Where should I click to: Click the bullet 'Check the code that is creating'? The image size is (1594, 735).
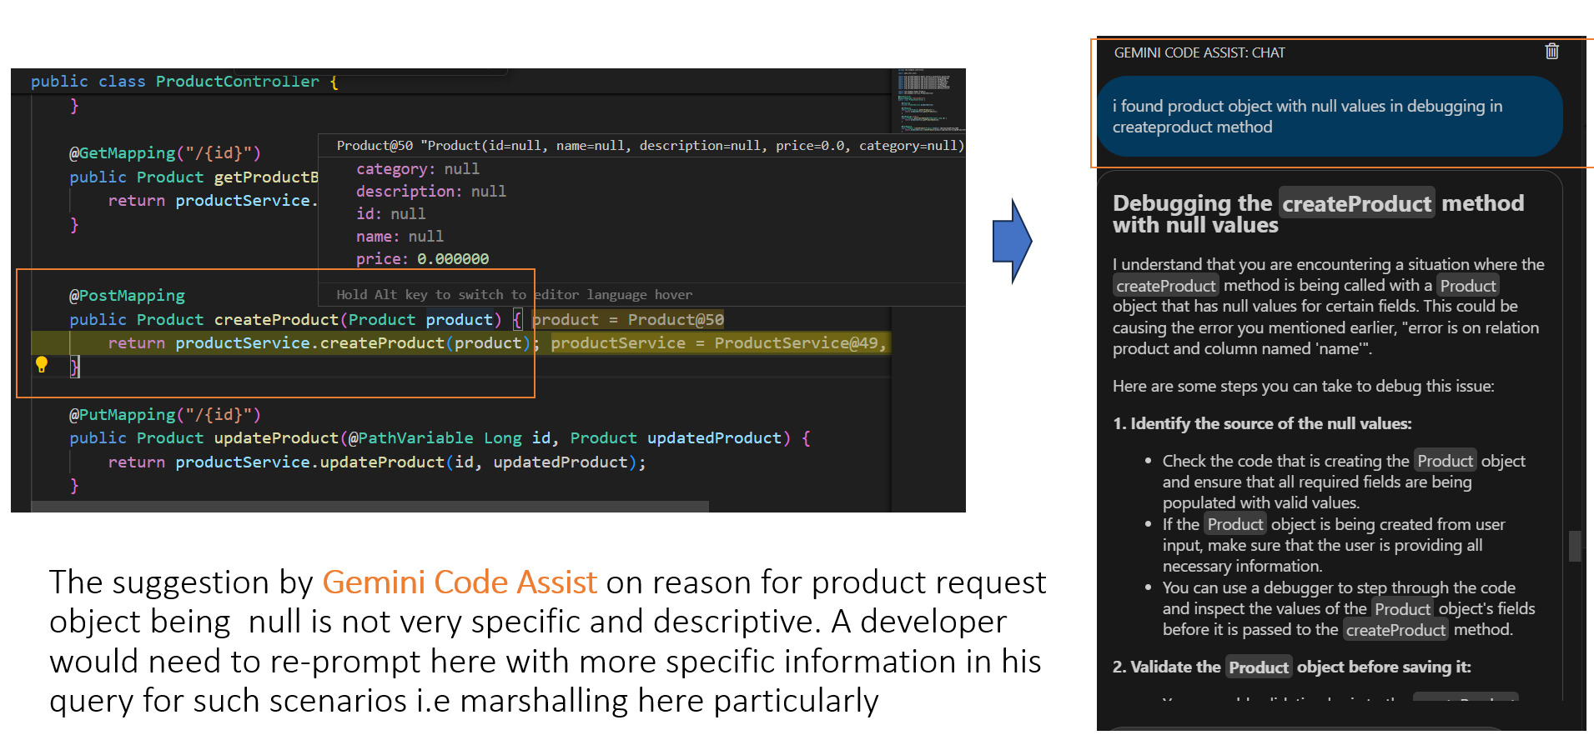point(1344,482)
